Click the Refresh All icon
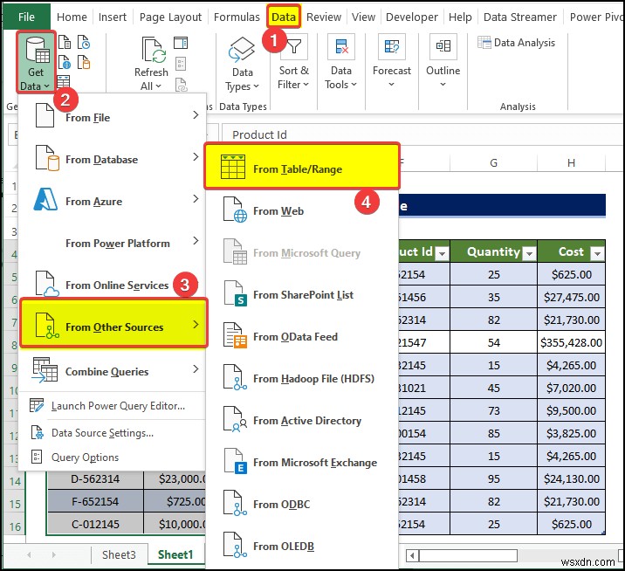The image size is (625, 571). tap(154, 50)
